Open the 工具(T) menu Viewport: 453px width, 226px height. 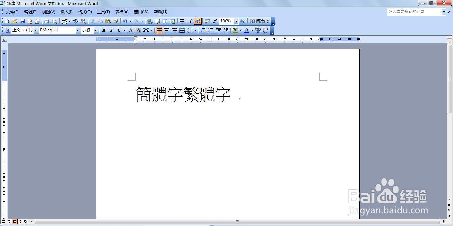(x=103, y=12)
